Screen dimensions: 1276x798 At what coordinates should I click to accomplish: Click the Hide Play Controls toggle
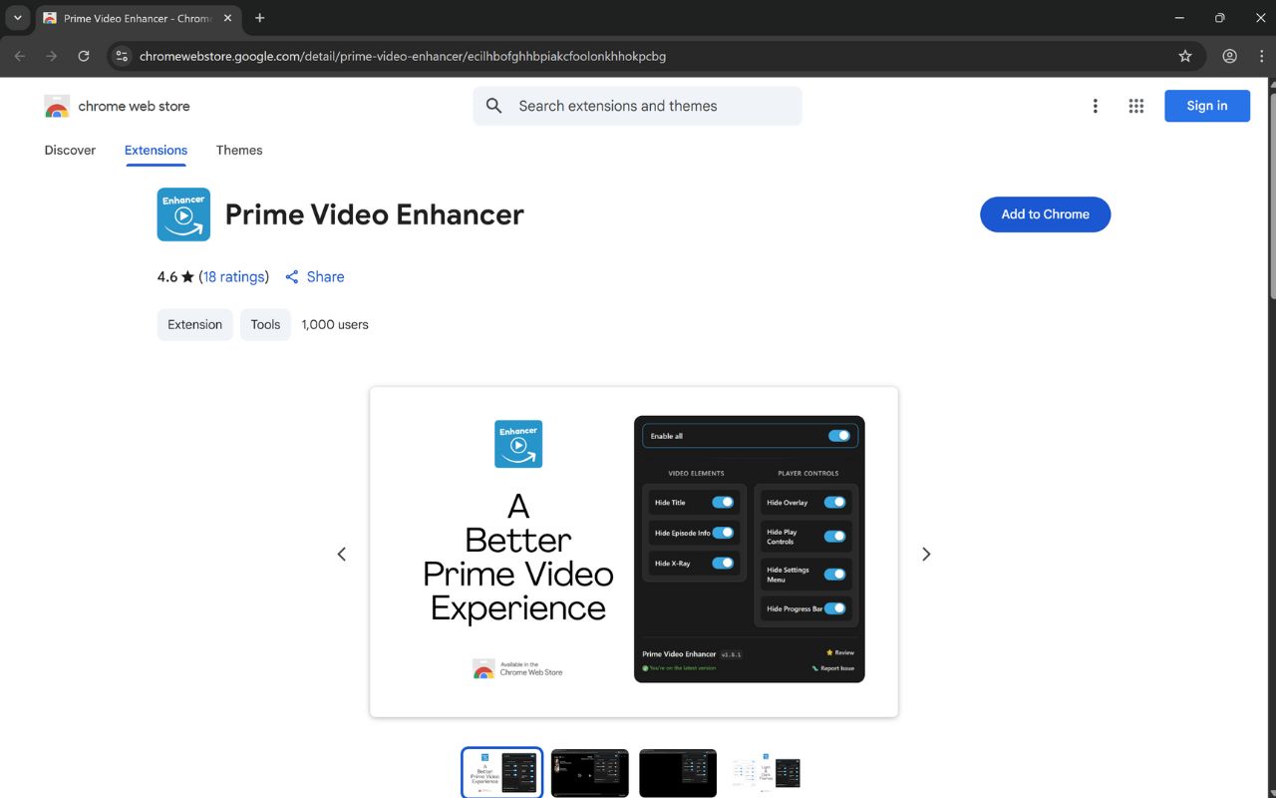835,537
